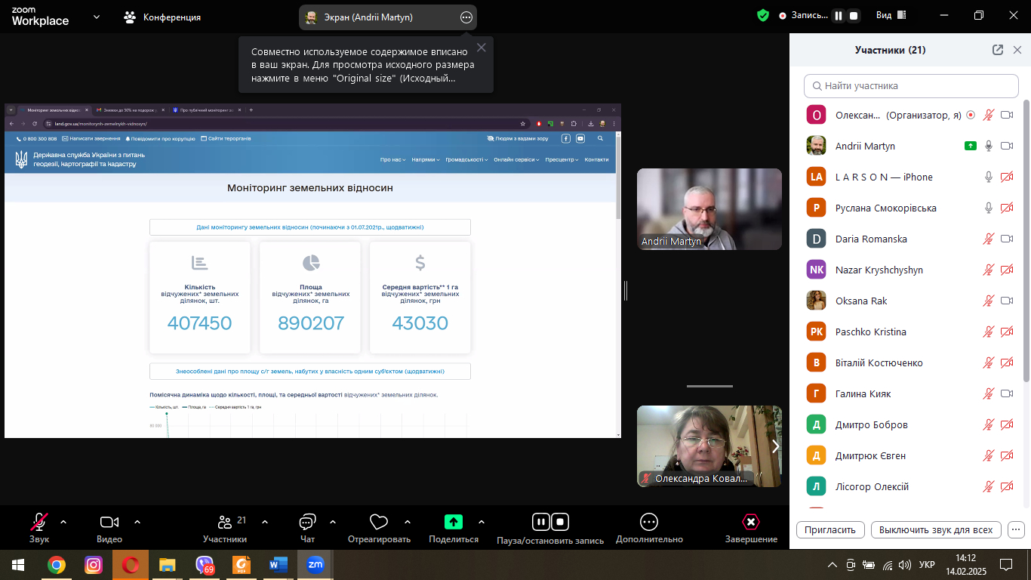Viewport: 1031px width, 580px height.
Task: Click the End meeting icon
Action: pos(750,523)
